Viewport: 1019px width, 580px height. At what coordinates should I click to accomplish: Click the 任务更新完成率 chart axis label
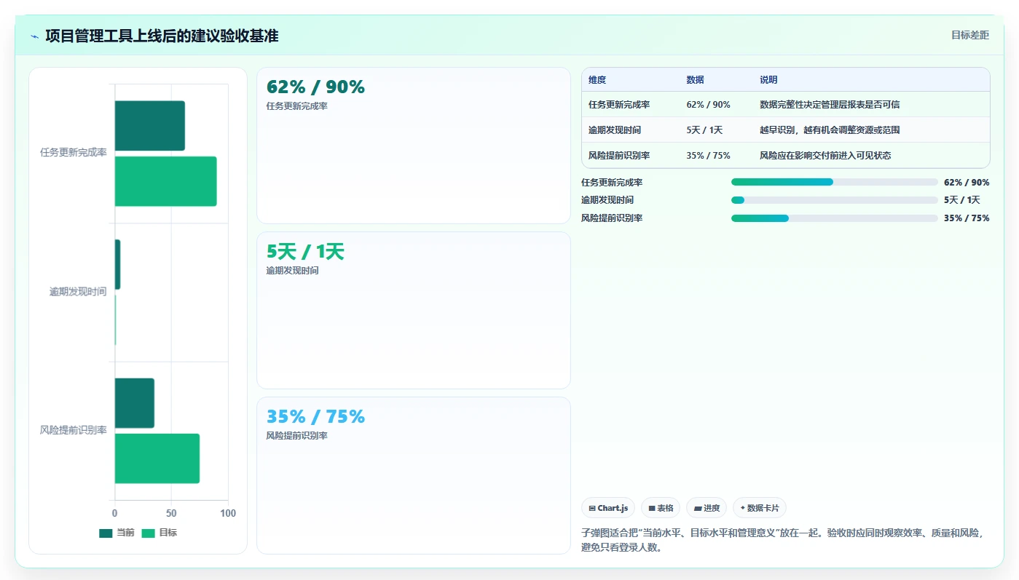pos(74,153)
